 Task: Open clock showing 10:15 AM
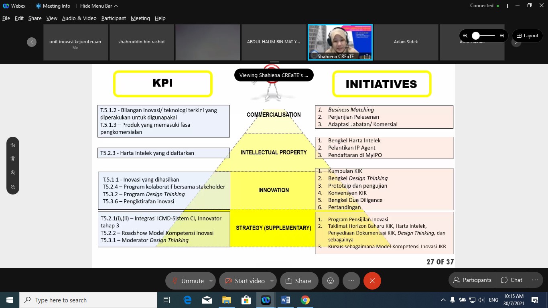coord(514,300)
